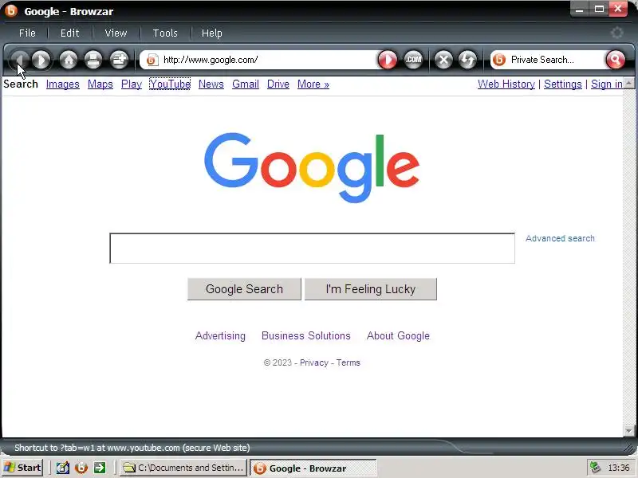This screenshot has width=638, height=478.
Task: Open the Play link
Action: (x=132, y=84)
